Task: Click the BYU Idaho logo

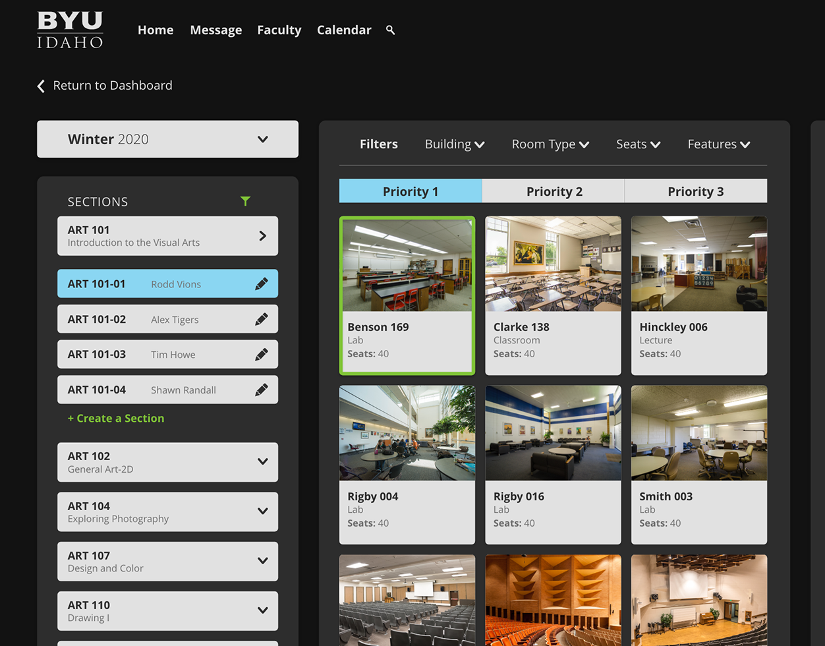Action: [70, 30]
